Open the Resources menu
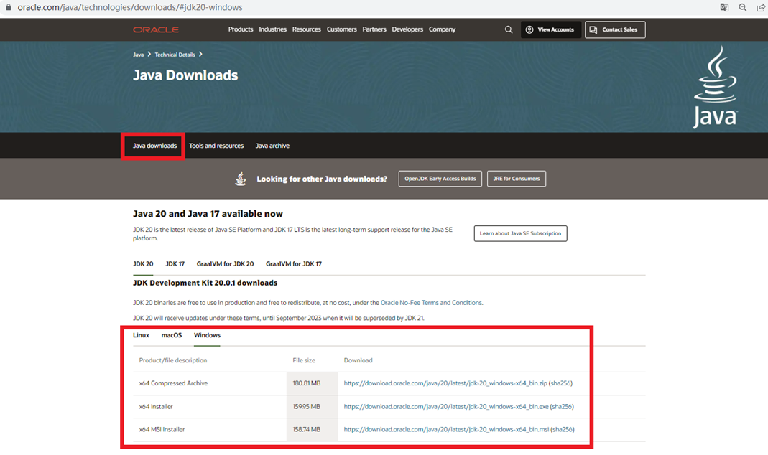The image size is (768, 455). click(307, 29)
